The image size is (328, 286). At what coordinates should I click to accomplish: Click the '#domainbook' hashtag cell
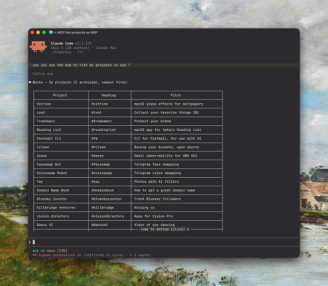pos(103,190)
